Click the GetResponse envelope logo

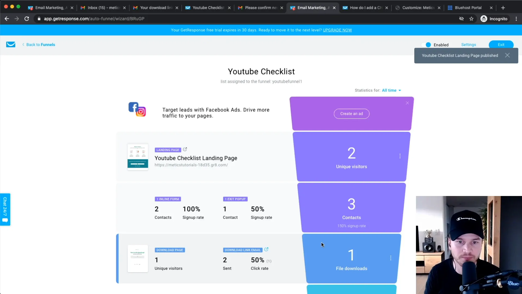tap(11, 44)
